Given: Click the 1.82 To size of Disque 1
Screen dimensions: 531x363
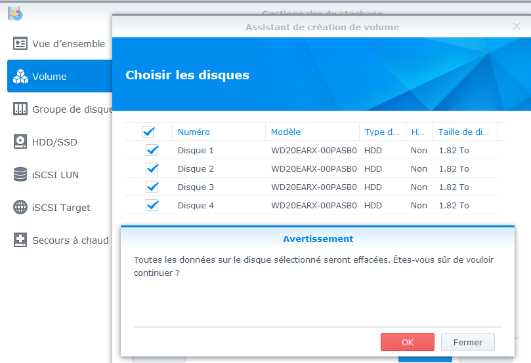Looking at the screenshot, I should (454, 151).
